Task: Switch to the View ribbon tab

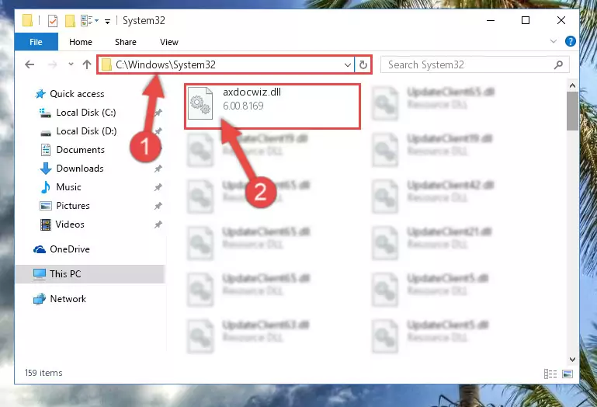Action: [x=169, y=42]
